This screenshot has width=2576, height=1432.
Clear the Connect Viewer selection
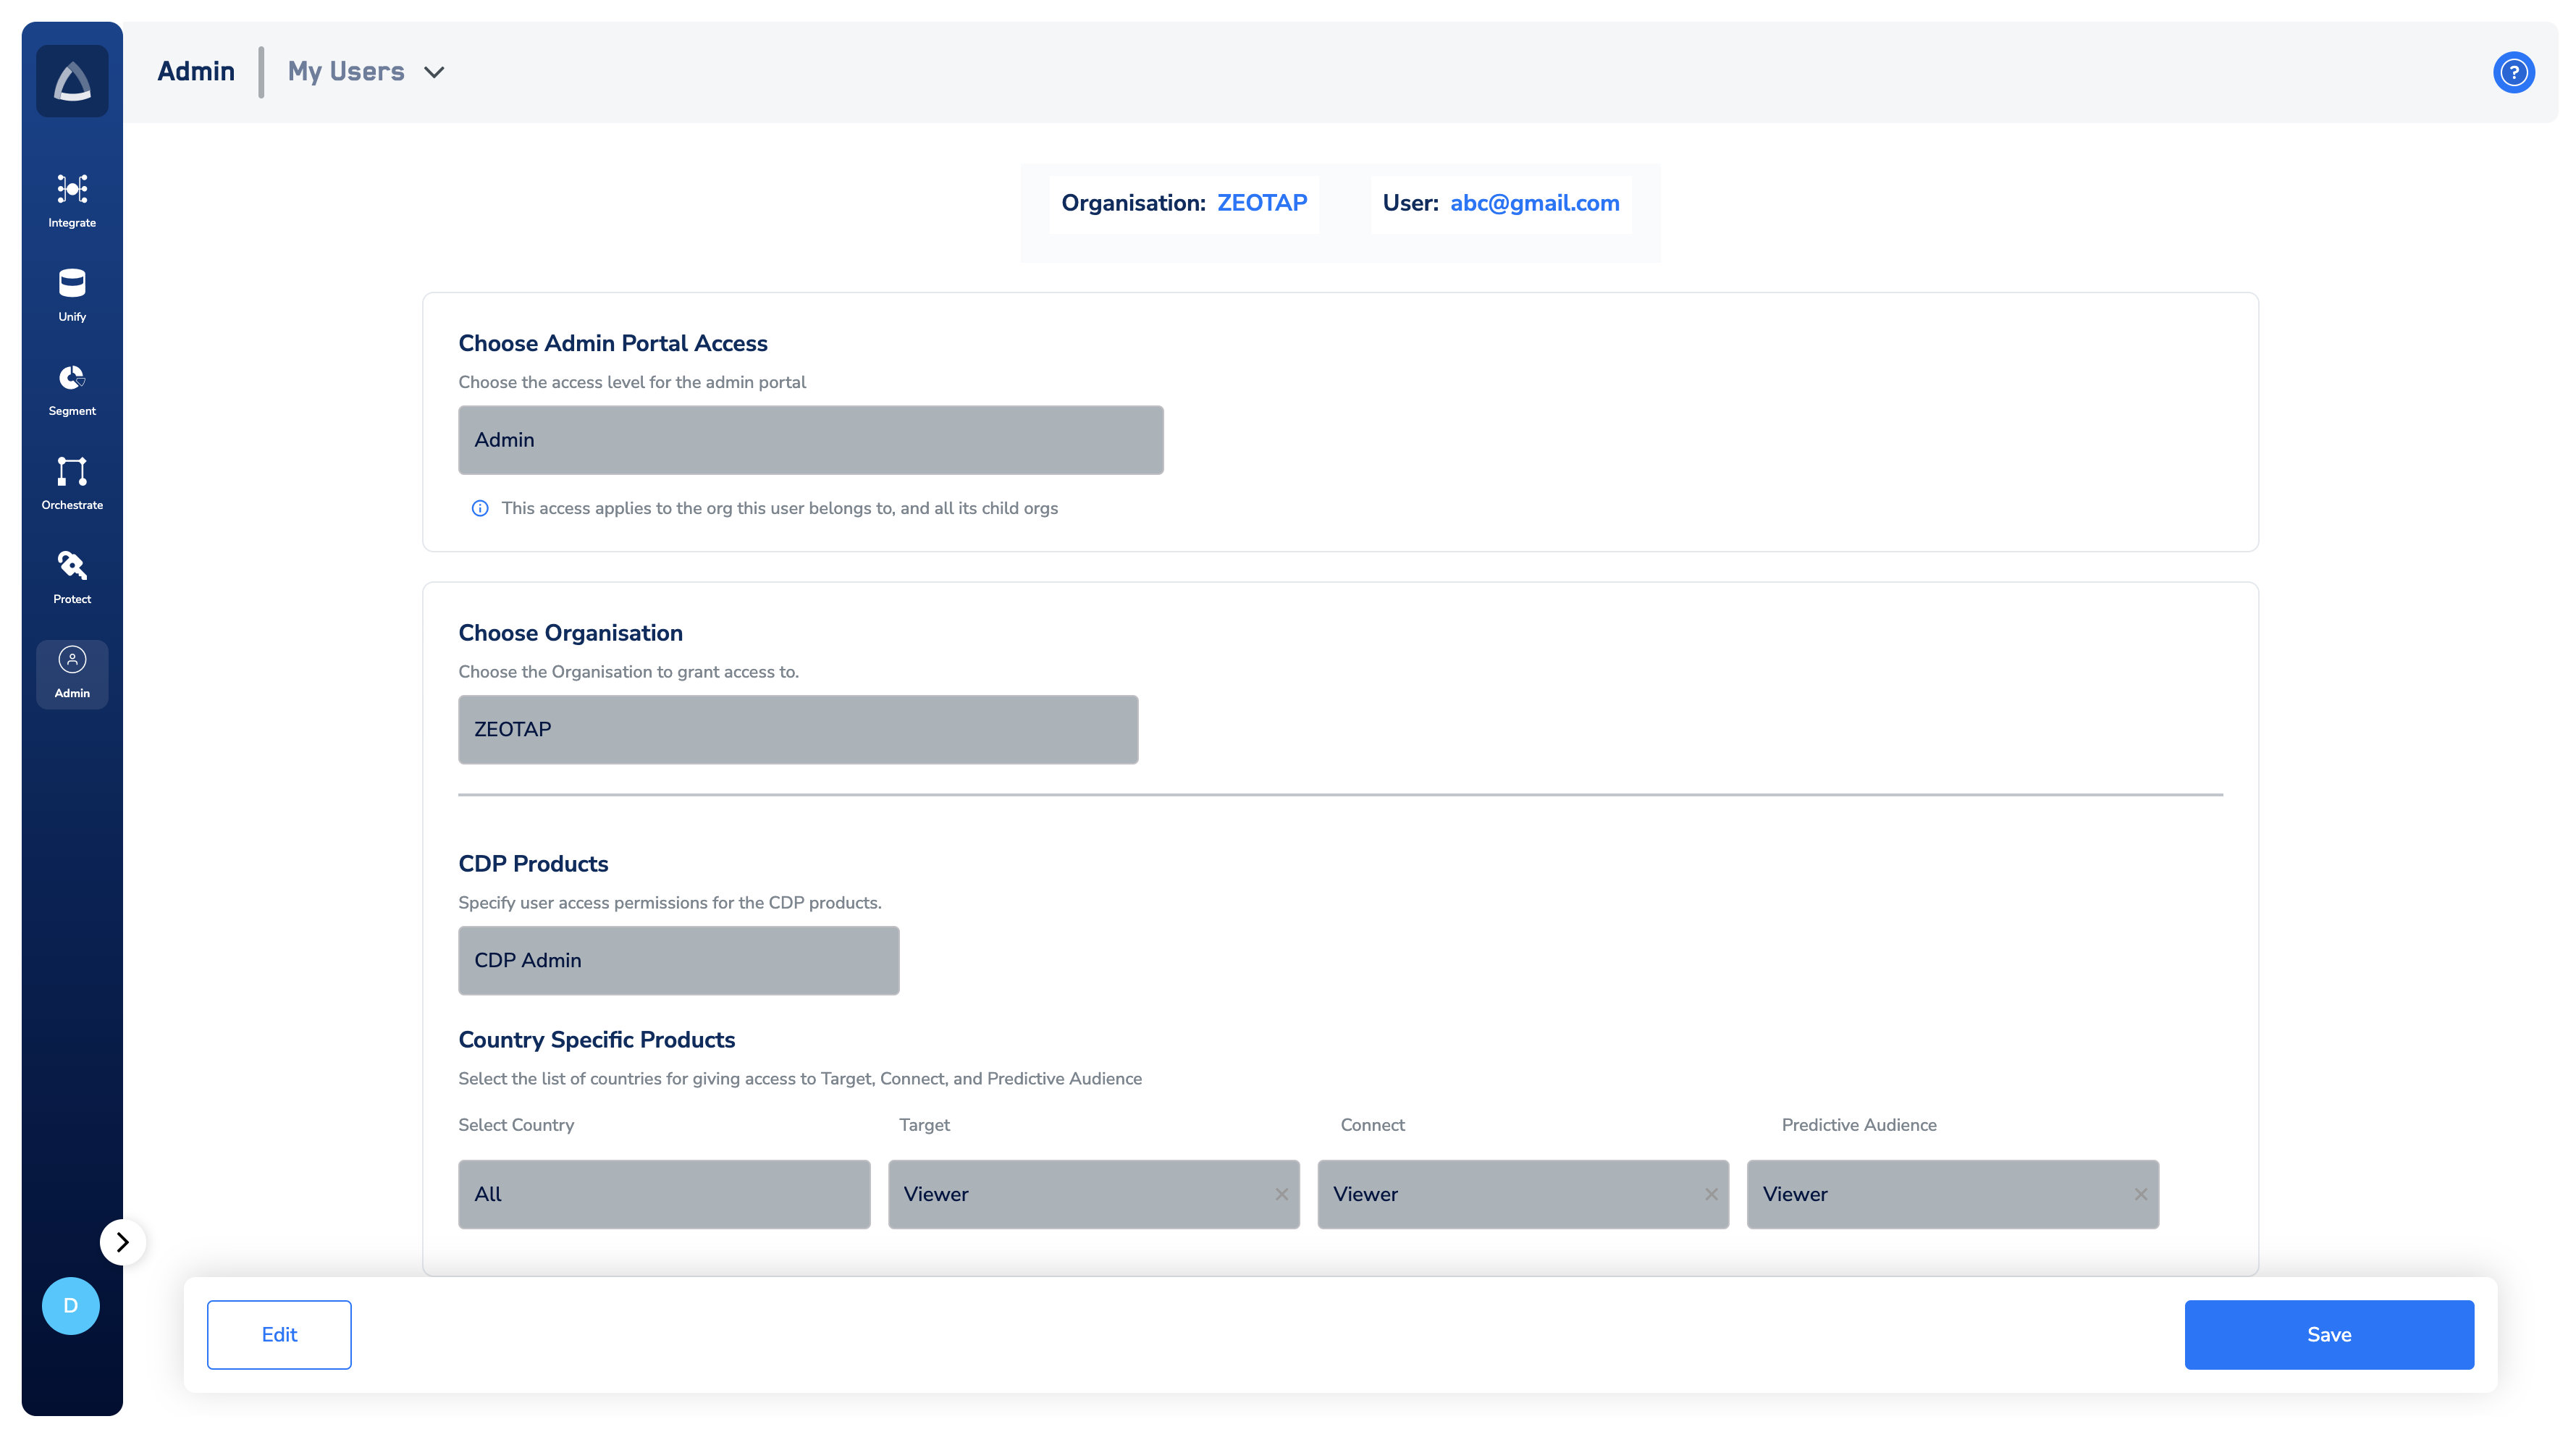[1711, 1194]
